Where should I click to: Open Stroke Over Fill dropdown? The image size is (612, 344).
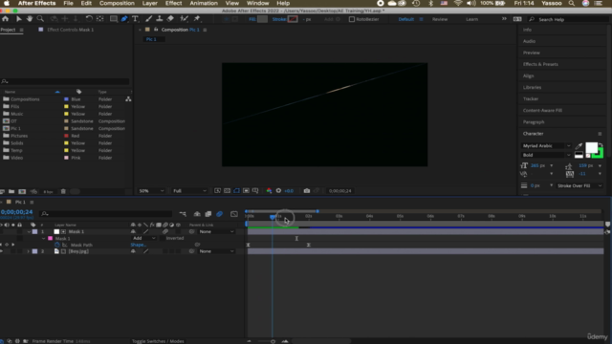(579, 185)
